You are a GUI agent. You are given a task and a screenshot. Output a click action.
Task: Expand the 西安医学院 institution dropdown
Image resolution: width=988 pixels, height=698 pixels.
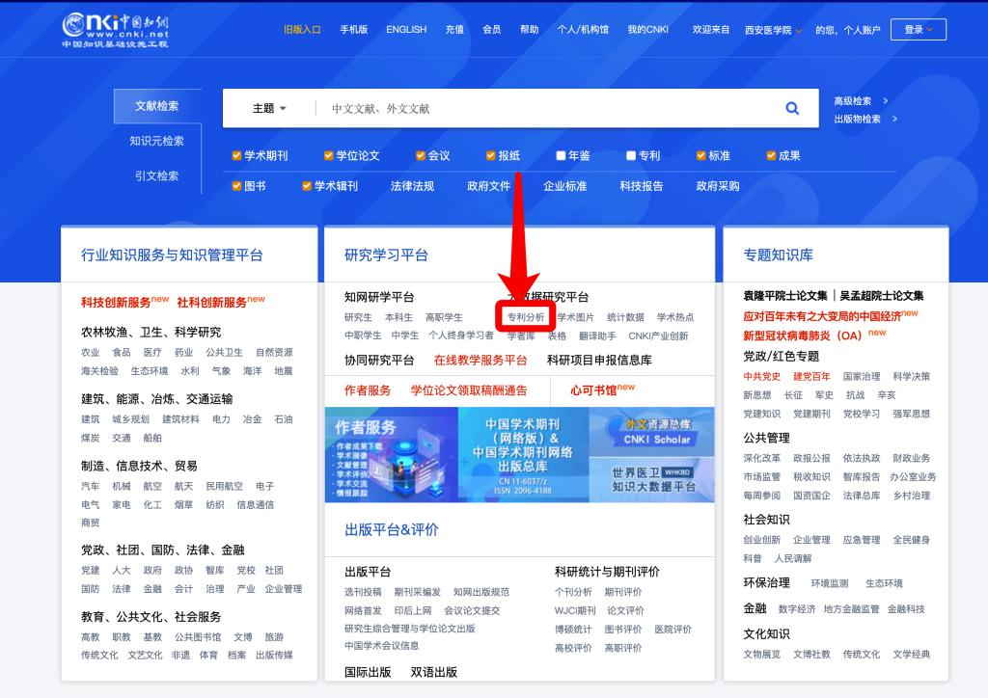773,30
